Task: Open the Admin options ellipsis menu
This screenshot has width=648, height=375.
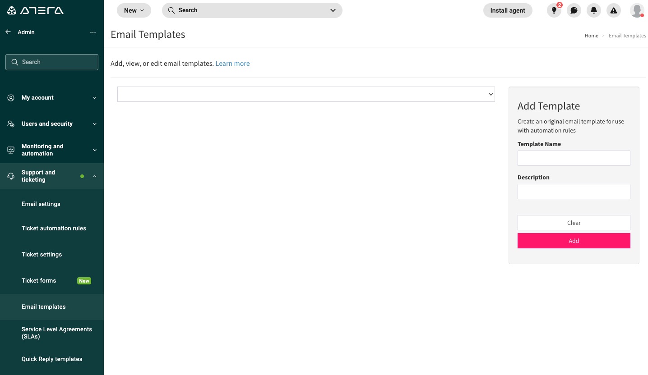Action: [x=93, y=32]
